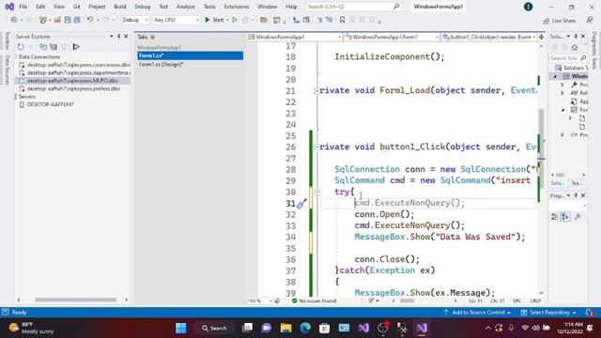Open the Build menu
This screenshot has width=601, height=338.
120,7
